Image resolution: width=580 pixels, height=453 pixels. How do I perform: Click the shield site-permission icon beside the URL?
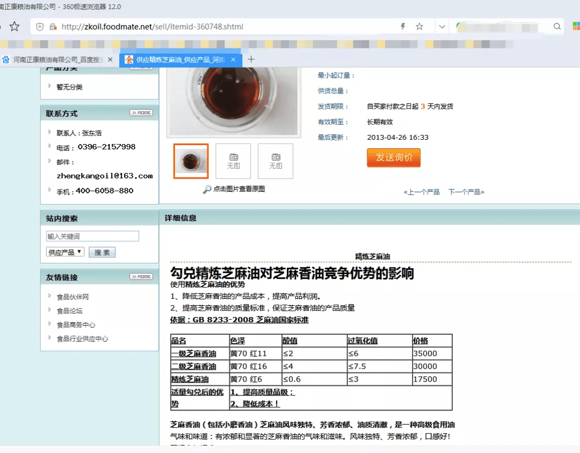pos(41,26)
